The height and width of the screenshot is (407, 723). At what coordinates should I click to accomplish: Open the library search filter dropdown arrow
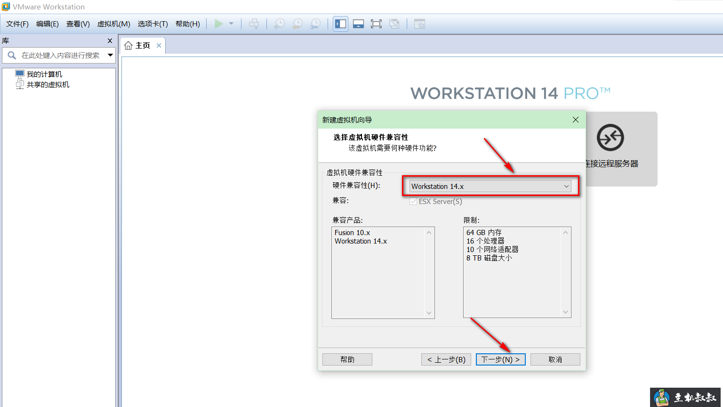tap(110, 55)
